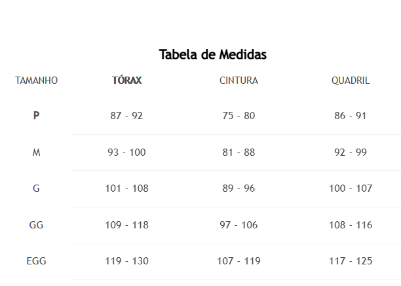Select cintura value 81 - 88
Image resolution: width=401 pixels, height=286 pixels.
(239, 152)
